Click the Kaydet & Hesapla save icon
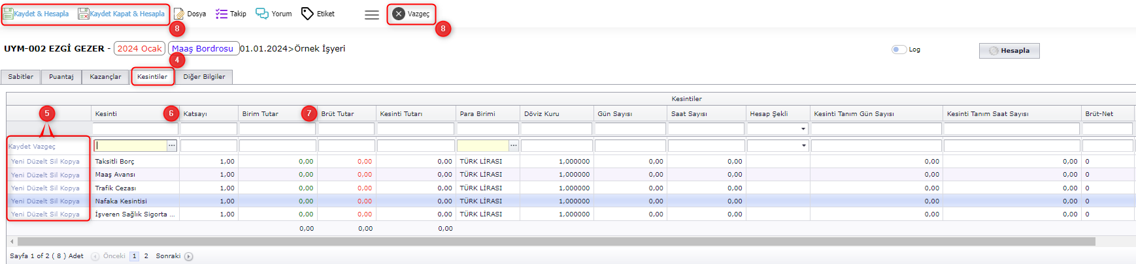The width and height of the screenshot is (1136, 264). point(8,14)
